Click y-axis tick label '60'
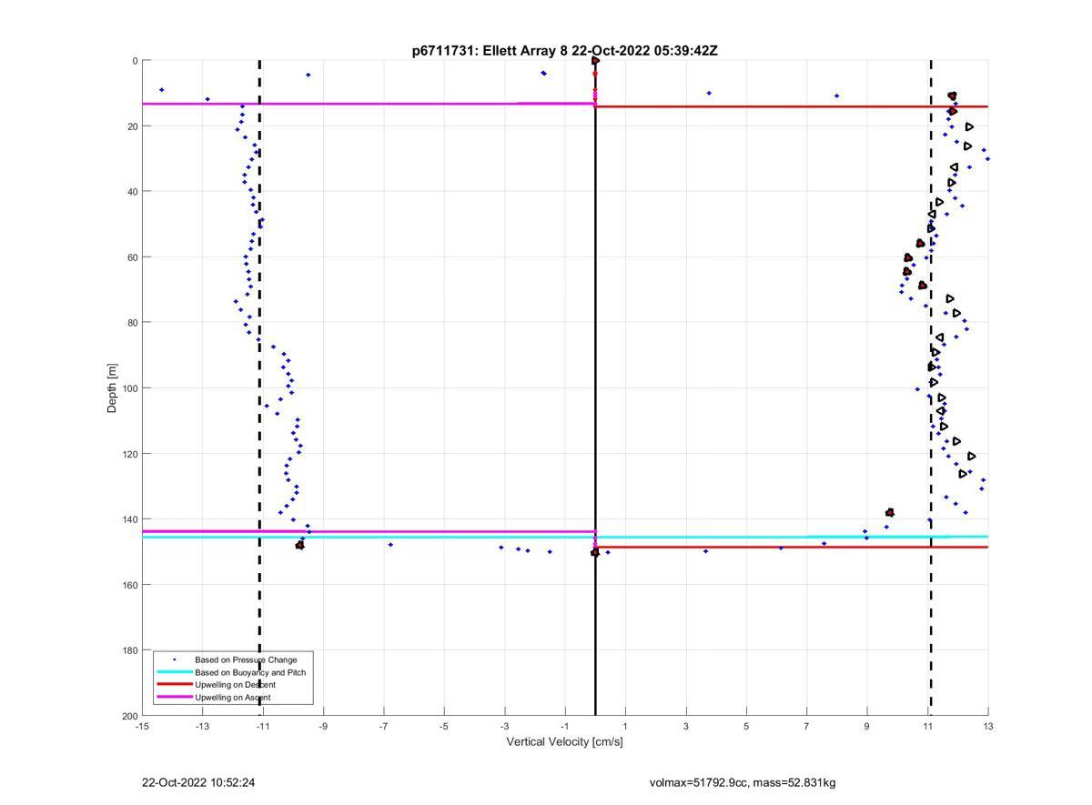The image size is (1092, 805). (132, 257)
